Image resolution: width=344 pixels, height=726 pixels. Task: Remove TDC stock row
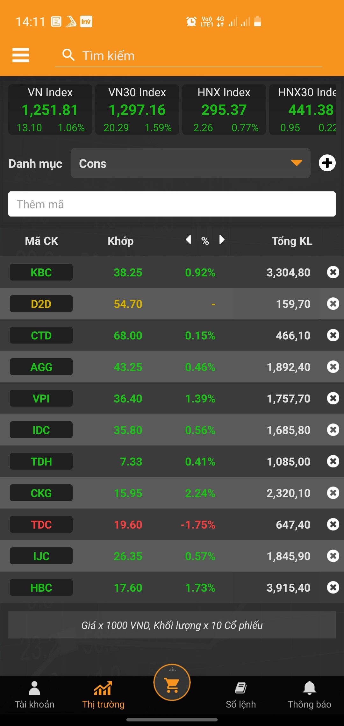[x=333, y=524]
